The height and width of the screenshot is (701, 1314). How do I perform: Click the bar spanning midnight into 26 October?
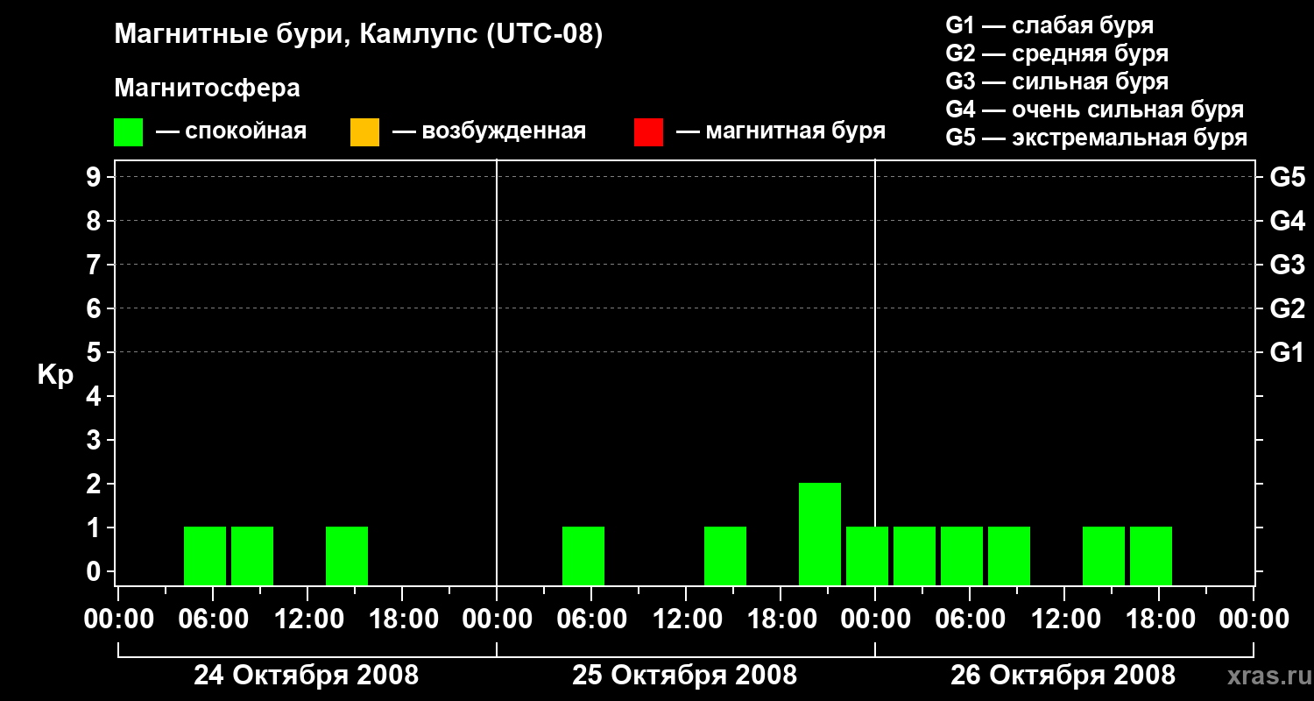(867, 556)
